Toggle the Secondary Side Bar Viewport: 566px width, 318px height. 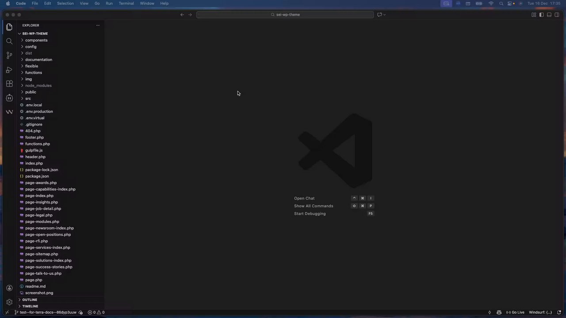[x=557, y=15]
